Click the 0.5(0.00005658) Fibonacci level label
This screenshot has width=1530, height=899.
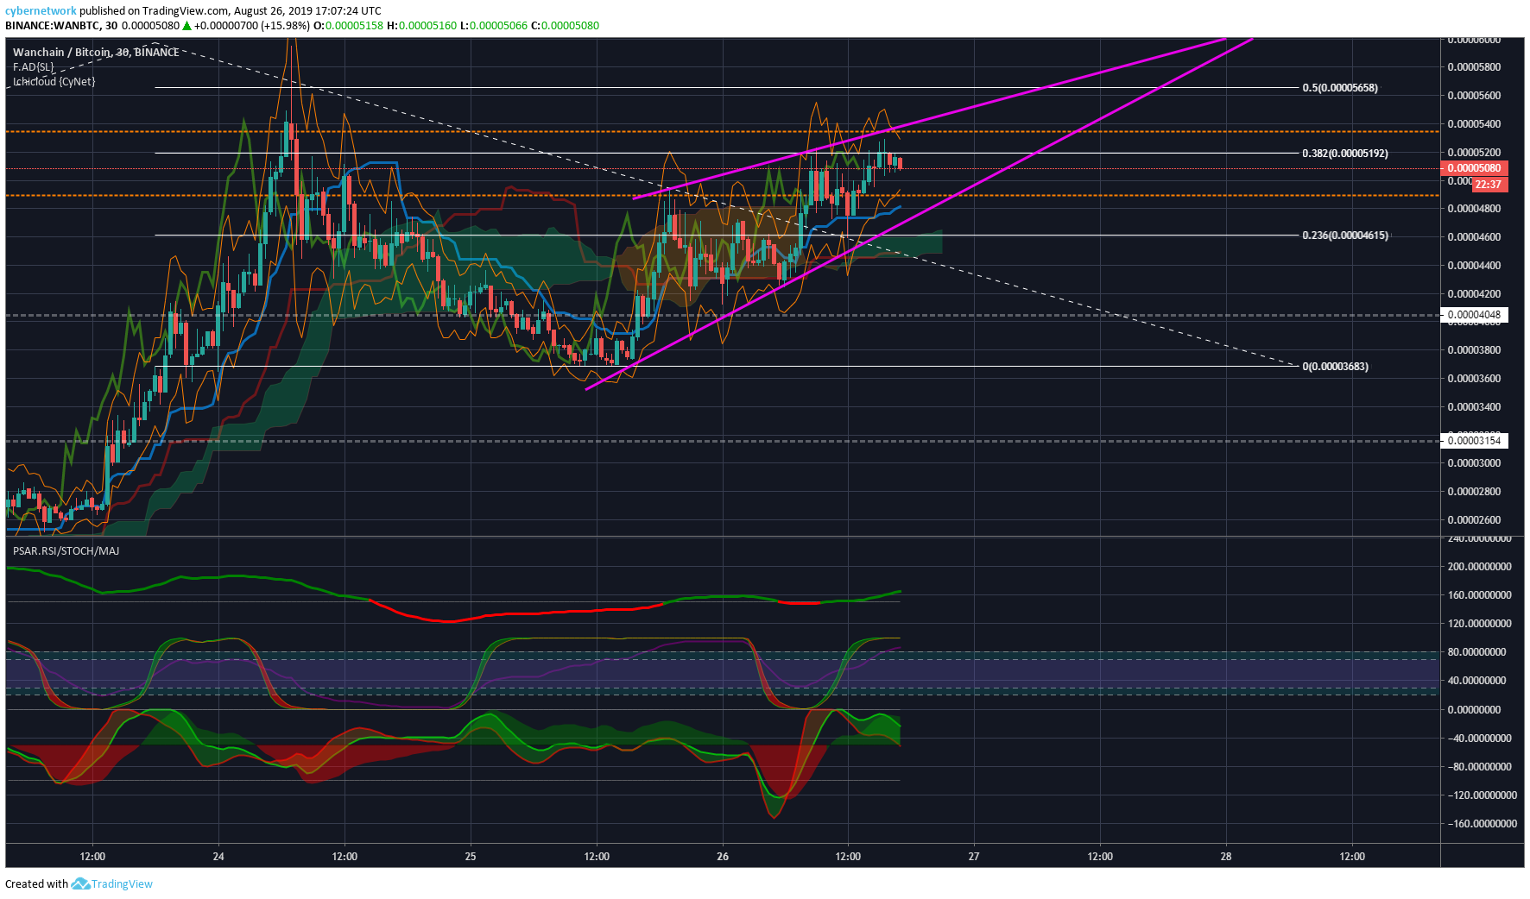pyautogui.click(x=1340, y=88)
